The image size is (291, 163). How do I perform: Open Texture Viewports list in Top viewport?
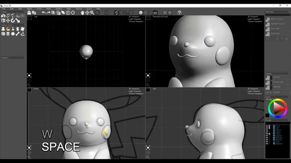pos(136,21)
